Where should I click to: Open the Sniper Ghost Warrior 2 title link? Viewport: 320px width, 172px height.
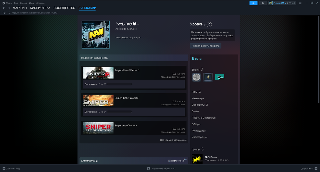127,70
